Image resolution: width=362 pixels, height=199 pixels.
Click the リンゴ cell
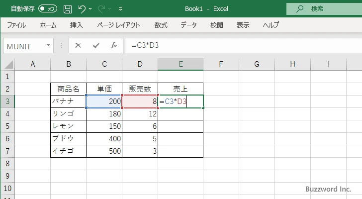click(x=68, y=114)
